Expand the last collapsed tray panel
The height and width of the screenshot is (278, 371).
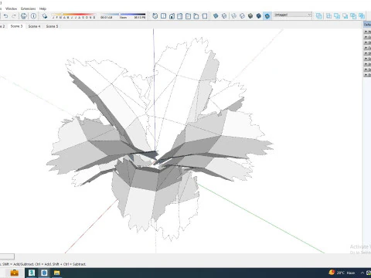click(367, 75)
